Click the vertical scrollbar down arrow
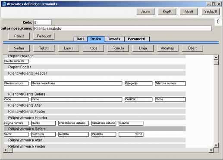Viewport: 223px width, 160px height. (x=216, y=145)
